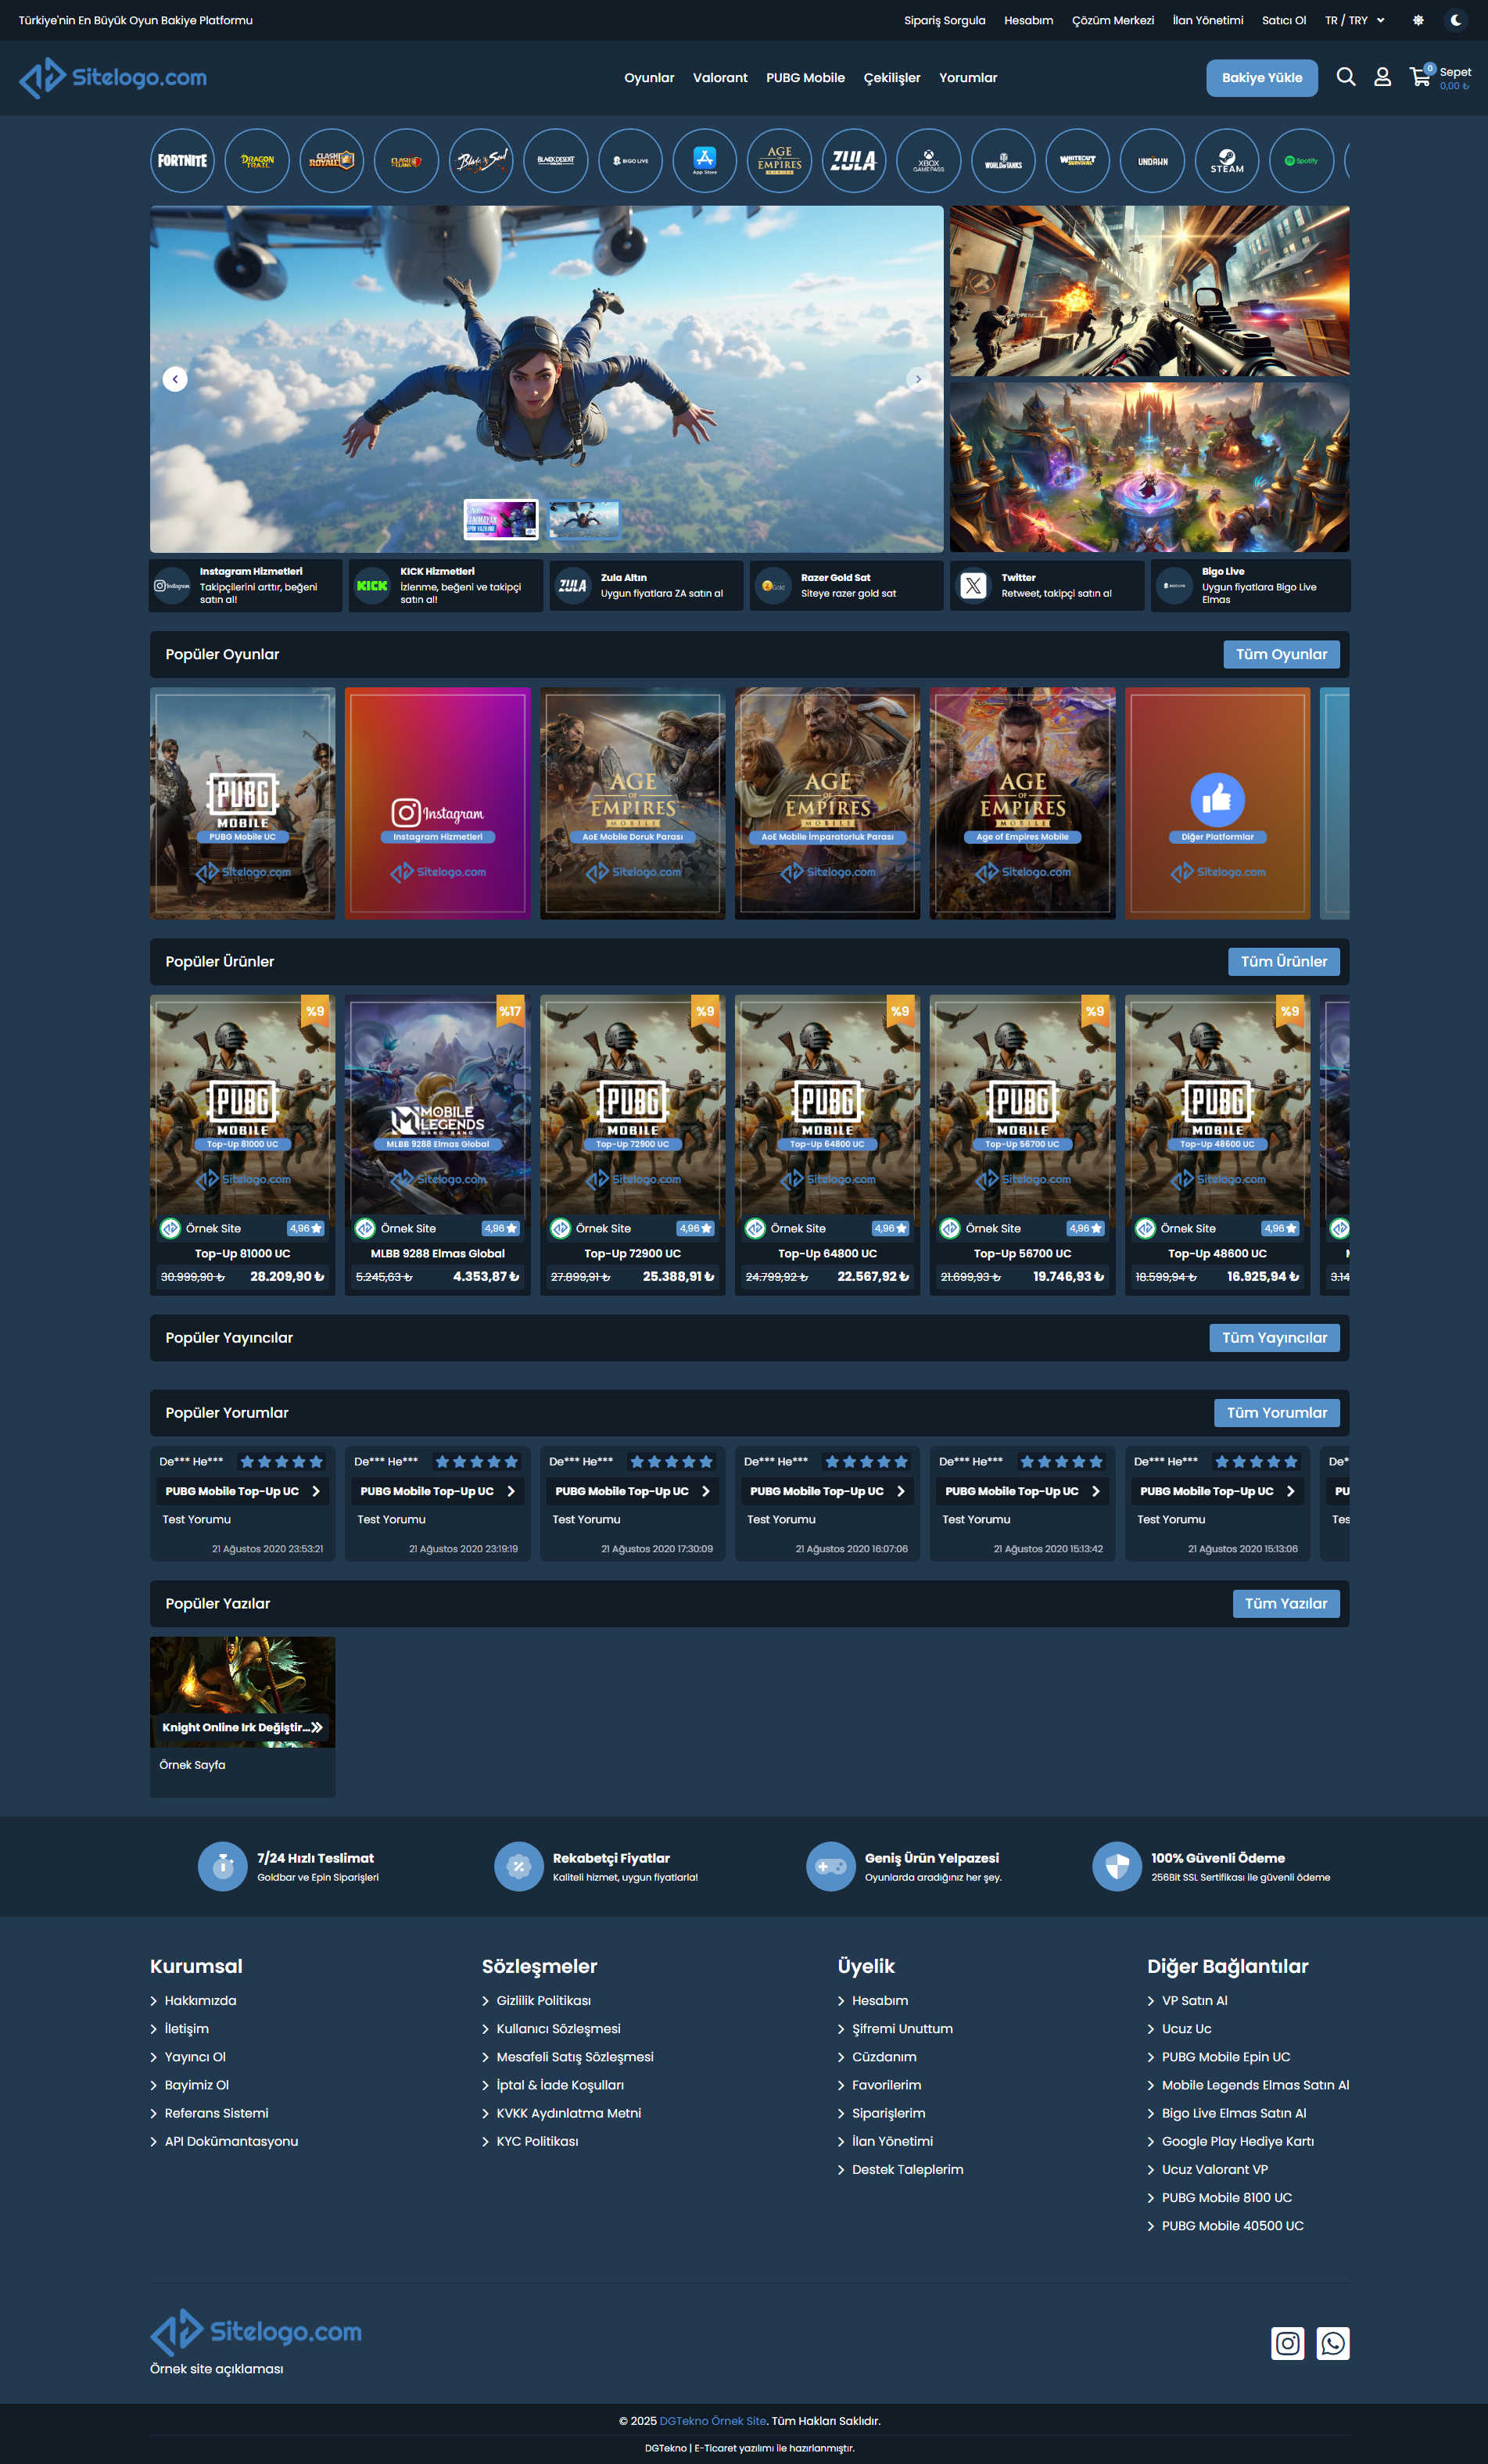Click the Bakiye Yükle button
This screenshot has height=2464, width=1488.
click(x=1262, y=78)
